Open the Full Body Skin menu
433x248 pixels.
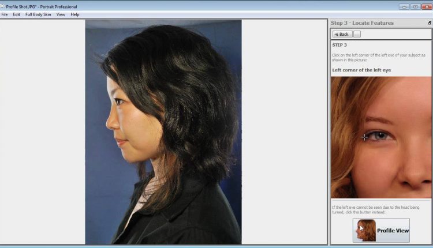point(38,14)
